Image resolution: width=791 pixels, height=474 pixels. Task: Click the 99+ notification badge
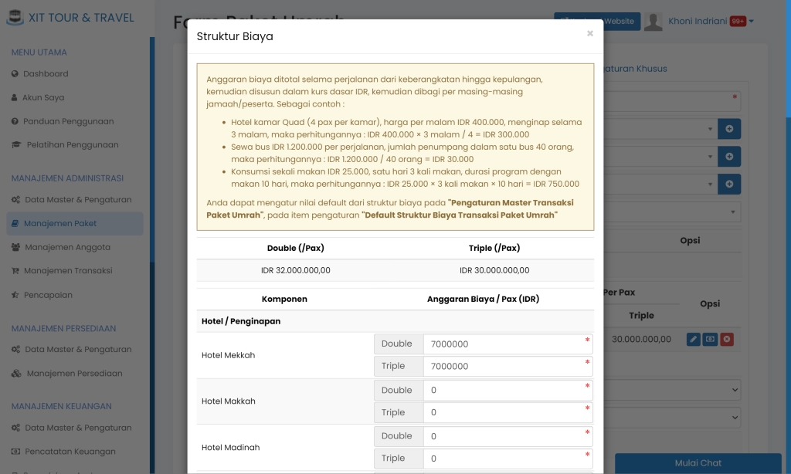coord(739,21)
